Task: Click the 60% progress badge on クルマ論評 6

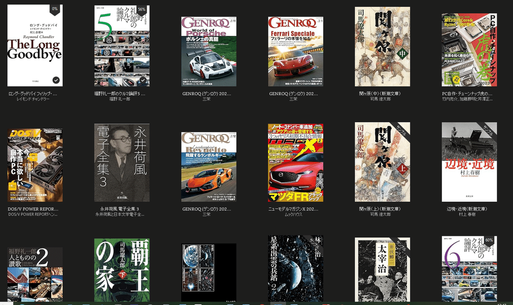Action: [489, 240]
